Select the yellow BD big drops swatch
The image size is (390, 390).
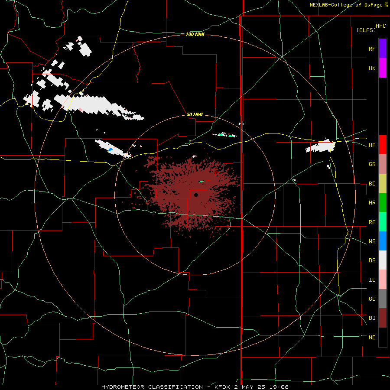383,184
